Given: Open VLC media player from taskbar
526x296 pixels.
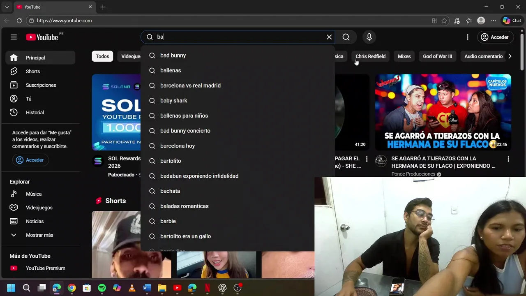Looking at the screenshot, I should pyautogui.click(x=132, y=288).
